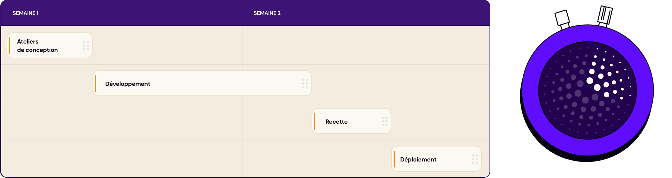Click the drag handle on Développement card
The width and height of the screenshot is (672, 178).
click(305, 83)
